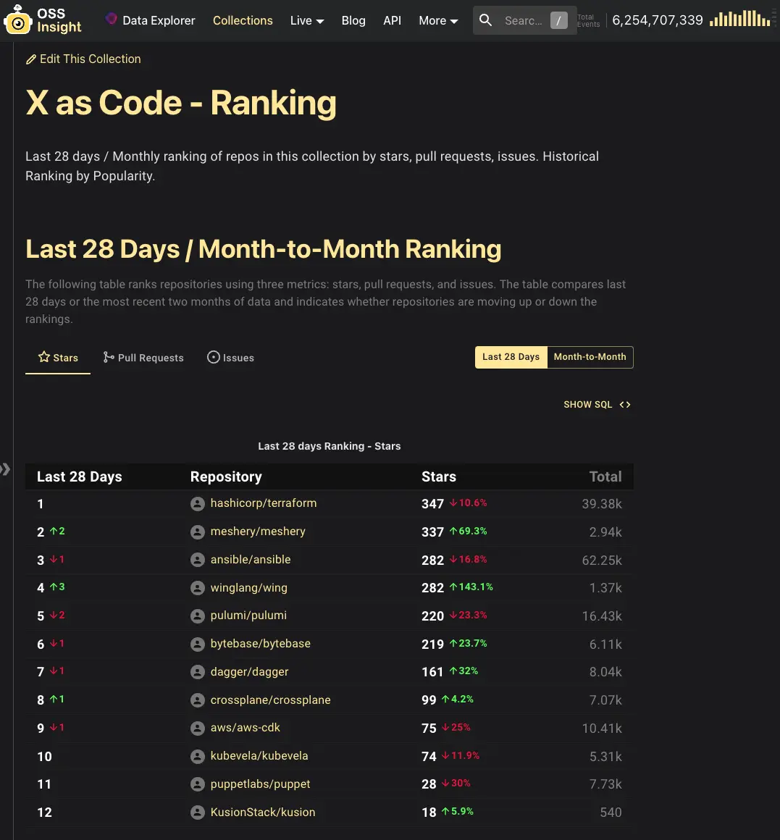Expand the left sidebar chevron
The height and width of the screenshot is (840, 780).
[6, 469]
